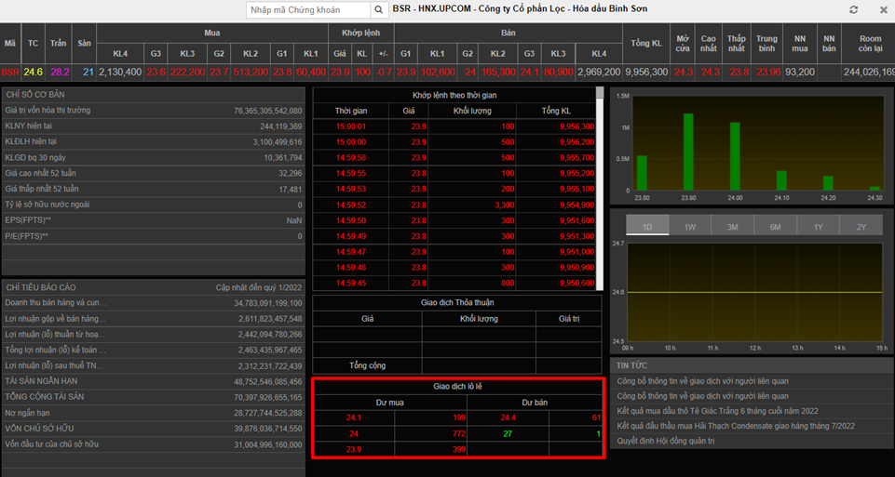The height and width of the screenshot is (477, 895).
Task: Click the 'Khớp lệnh theo thời gian' header
Action: pos(454,95)
